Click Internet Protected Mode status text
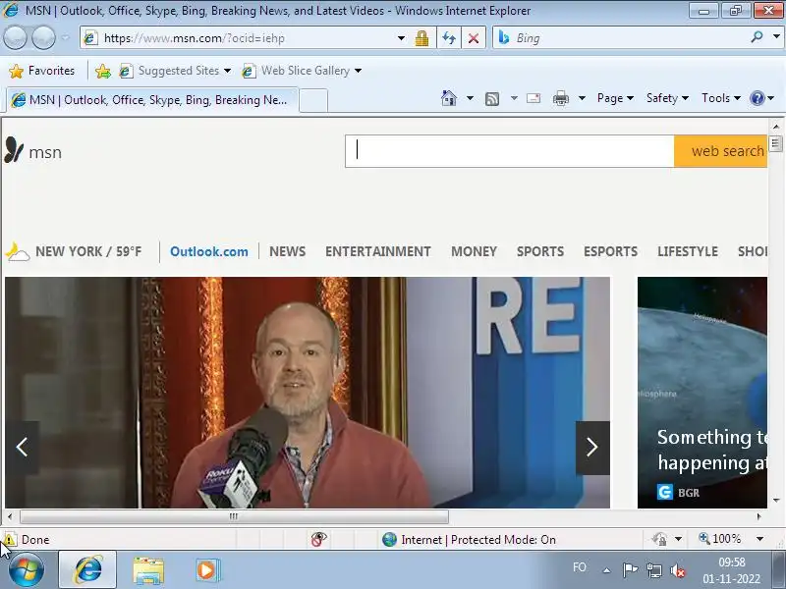Screen dimensions: 786x589 pos(478,539)
